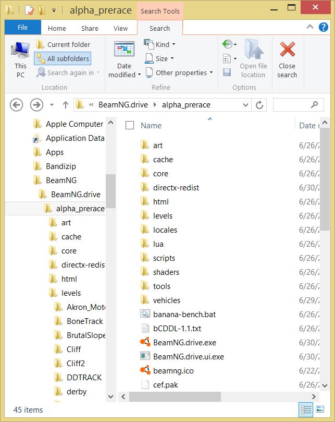
Task: Select the directx-redist folder in file list
Action: pyautogui.click(x=176, y=188)
